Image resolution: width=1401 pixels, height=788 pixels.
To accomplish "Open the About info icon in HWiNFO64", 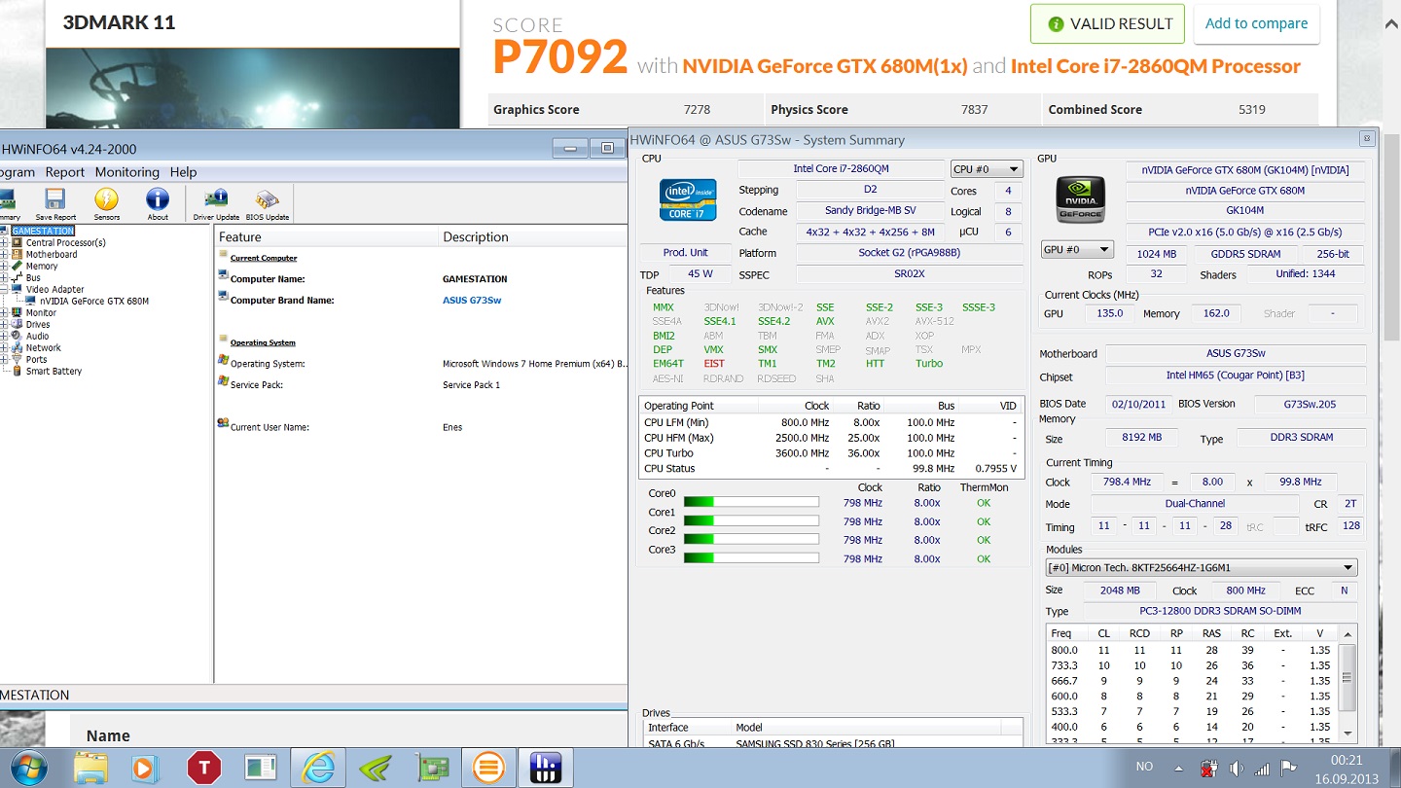I will click(x=158, y=203).
